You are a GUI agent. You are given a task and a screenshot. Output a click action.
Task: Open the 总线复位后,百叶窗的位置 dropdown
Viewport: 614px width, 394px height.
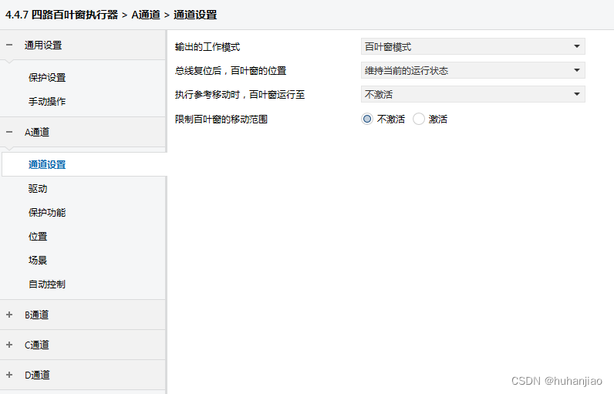pos(472,71)
